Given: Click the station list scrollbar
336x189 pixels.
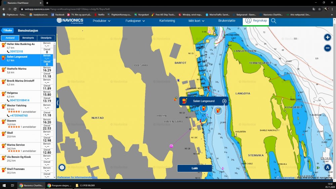Looking at the screenshot, I should click(54, 51).
